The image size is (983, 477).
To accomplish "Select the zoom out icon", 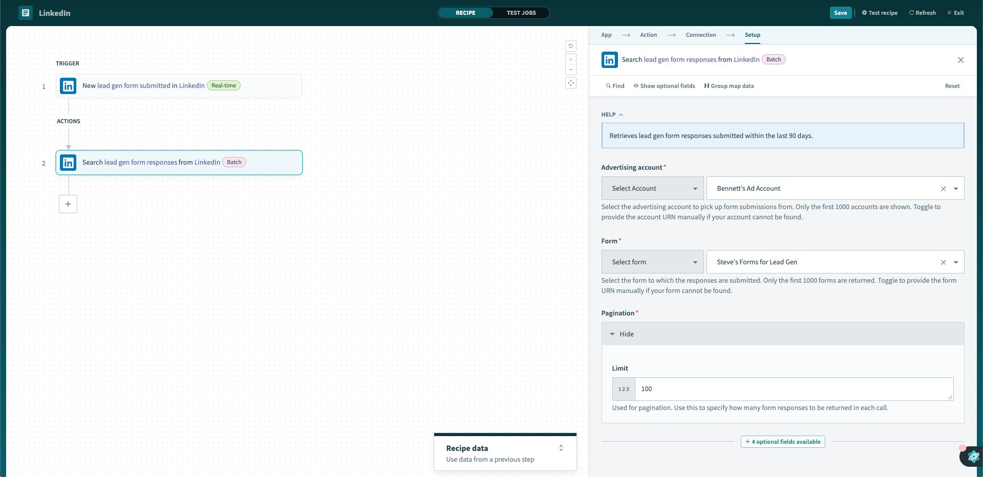I will [x=571, y=70].
